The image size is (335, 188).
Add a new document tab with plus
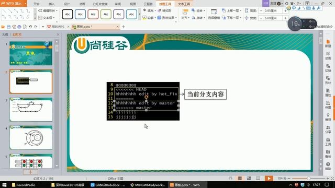124,27
